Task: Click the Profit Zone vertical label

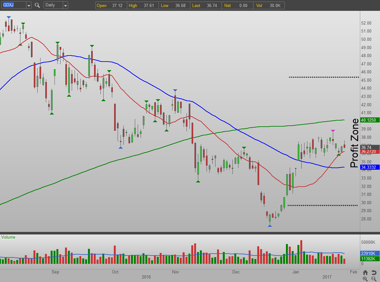Action: [x=354, y=143]
